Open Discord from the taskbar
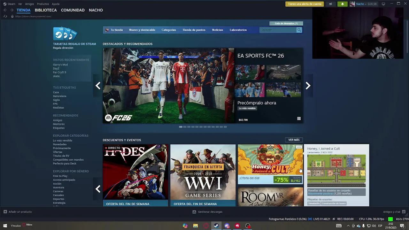409x230 pixels. click(x=227, y=226)
